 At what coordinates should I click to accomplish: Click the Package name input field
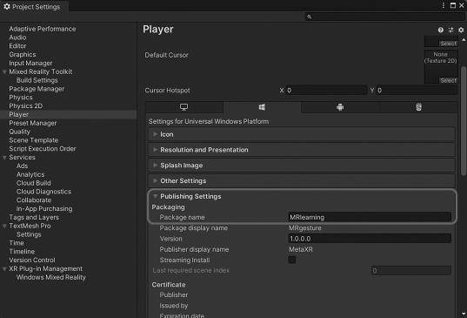pyautogui.click(x=370, y=217)
